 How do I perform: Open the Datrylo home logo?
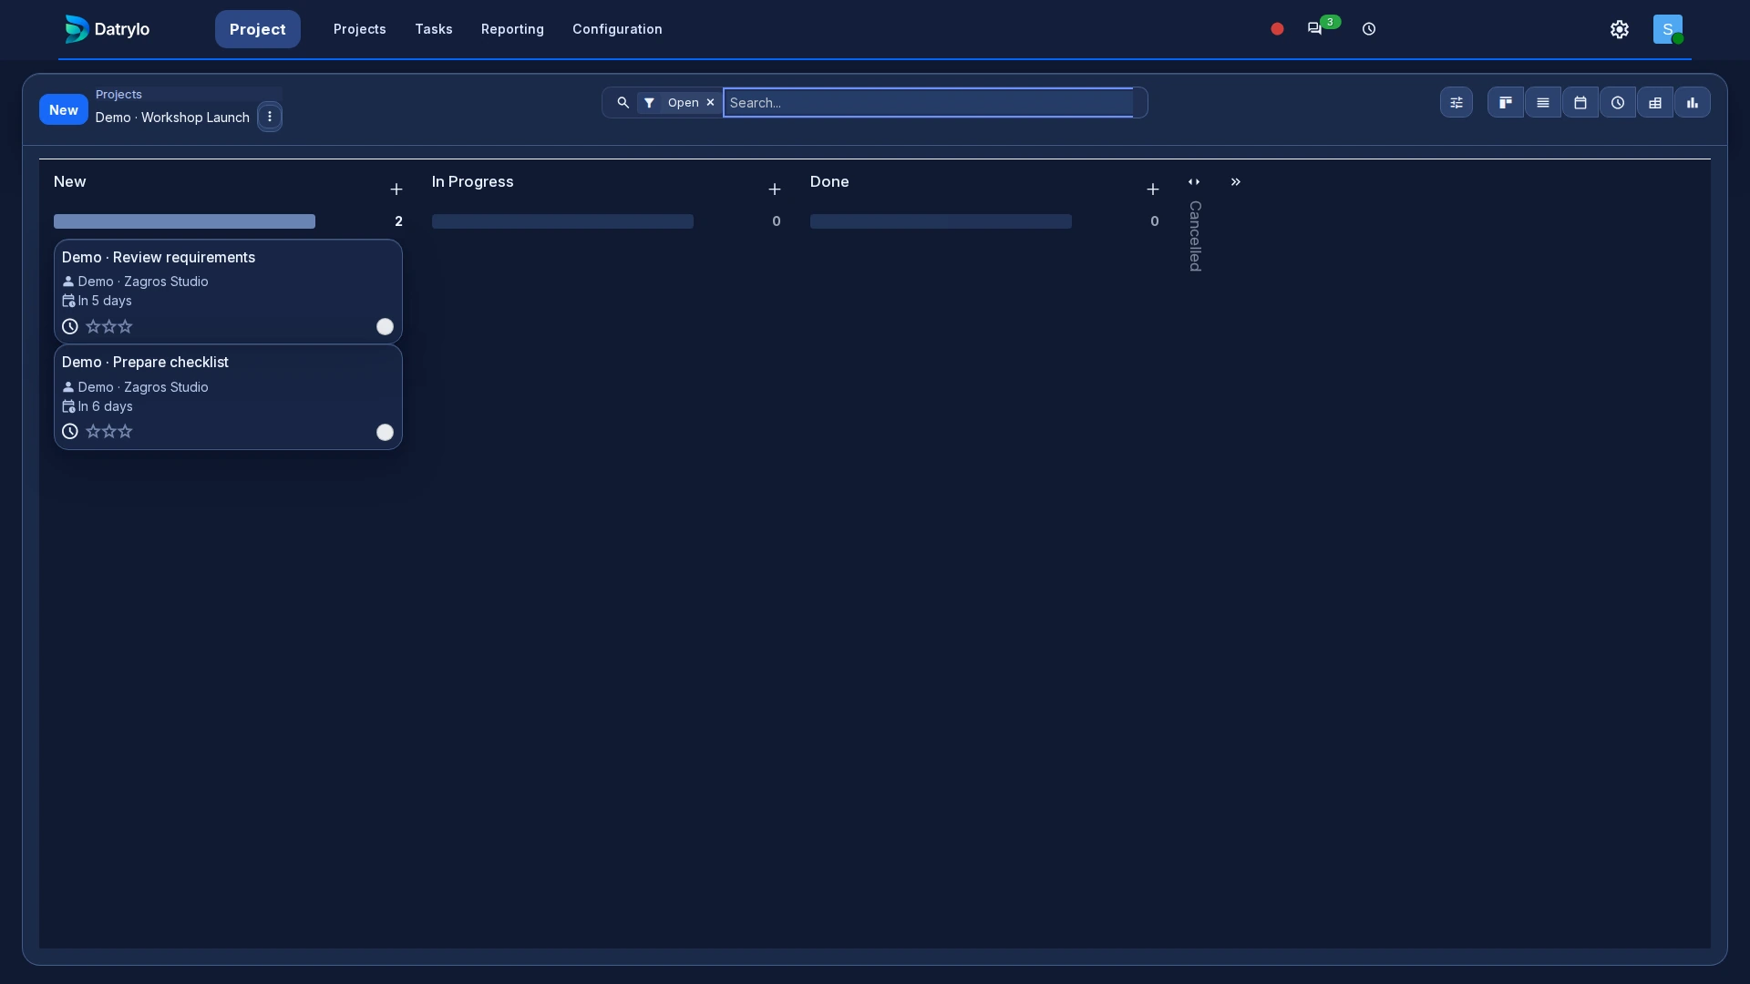tap(108, 29)
